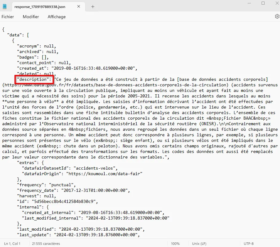Viewport: 280px width, 247px height.
Task: Click the "contact_point" key line
Action: [x=44, y=63]
